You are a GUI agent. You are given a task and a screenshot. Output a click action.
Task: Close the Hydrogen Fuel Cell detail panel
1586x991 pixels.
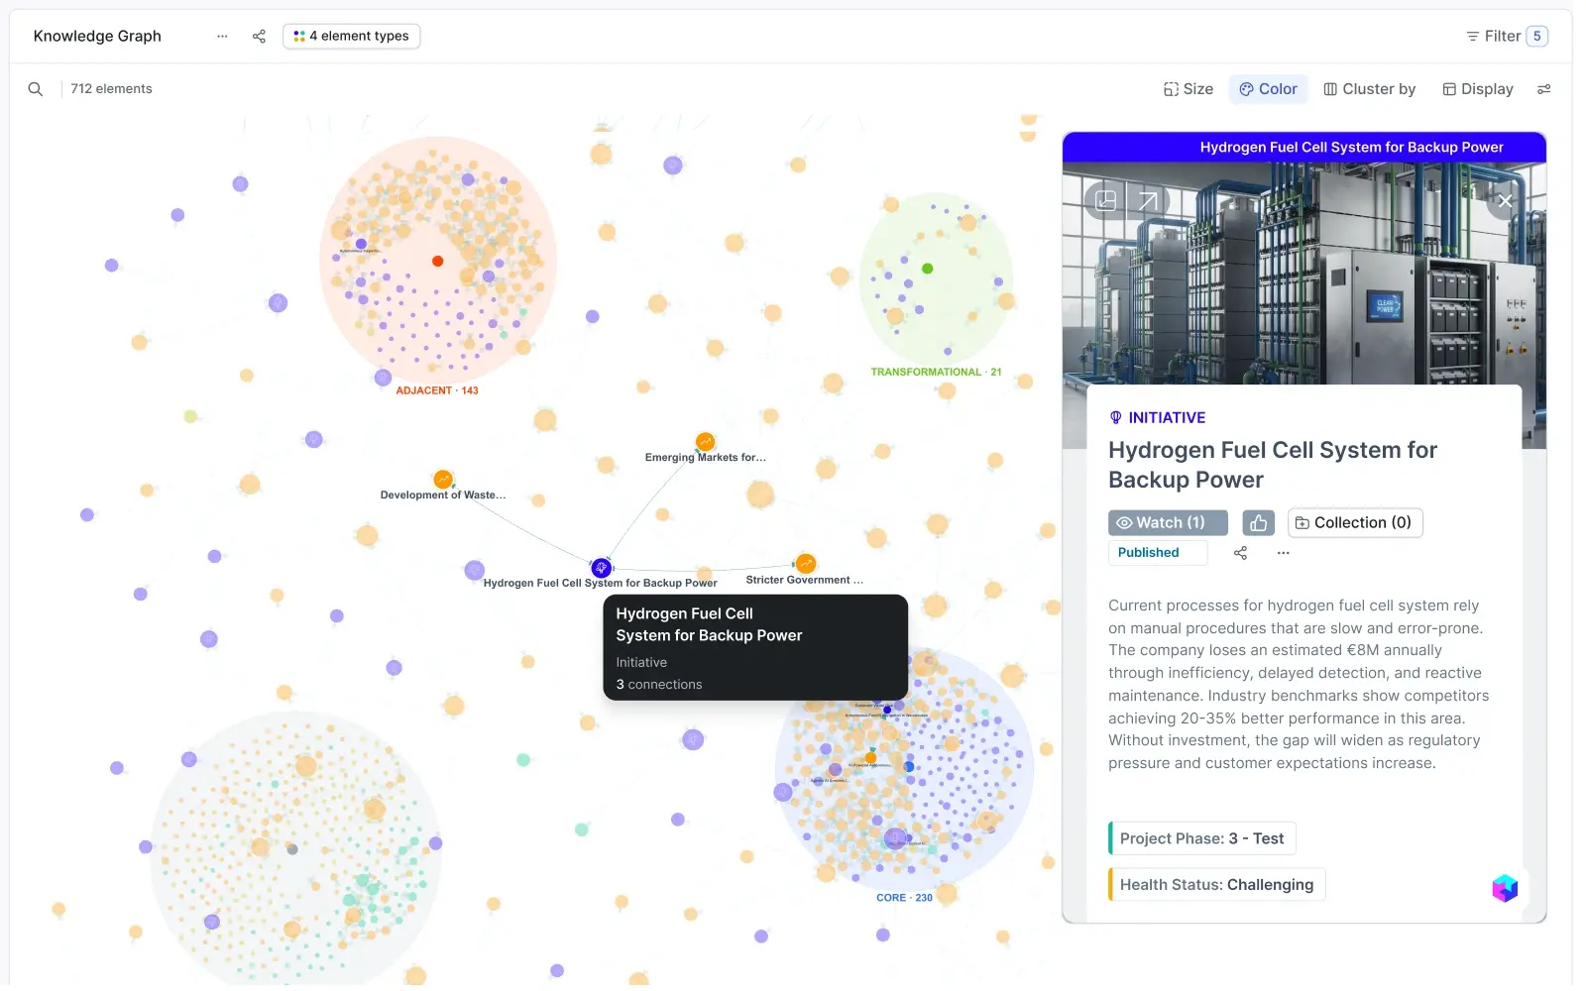(1505, 201)
